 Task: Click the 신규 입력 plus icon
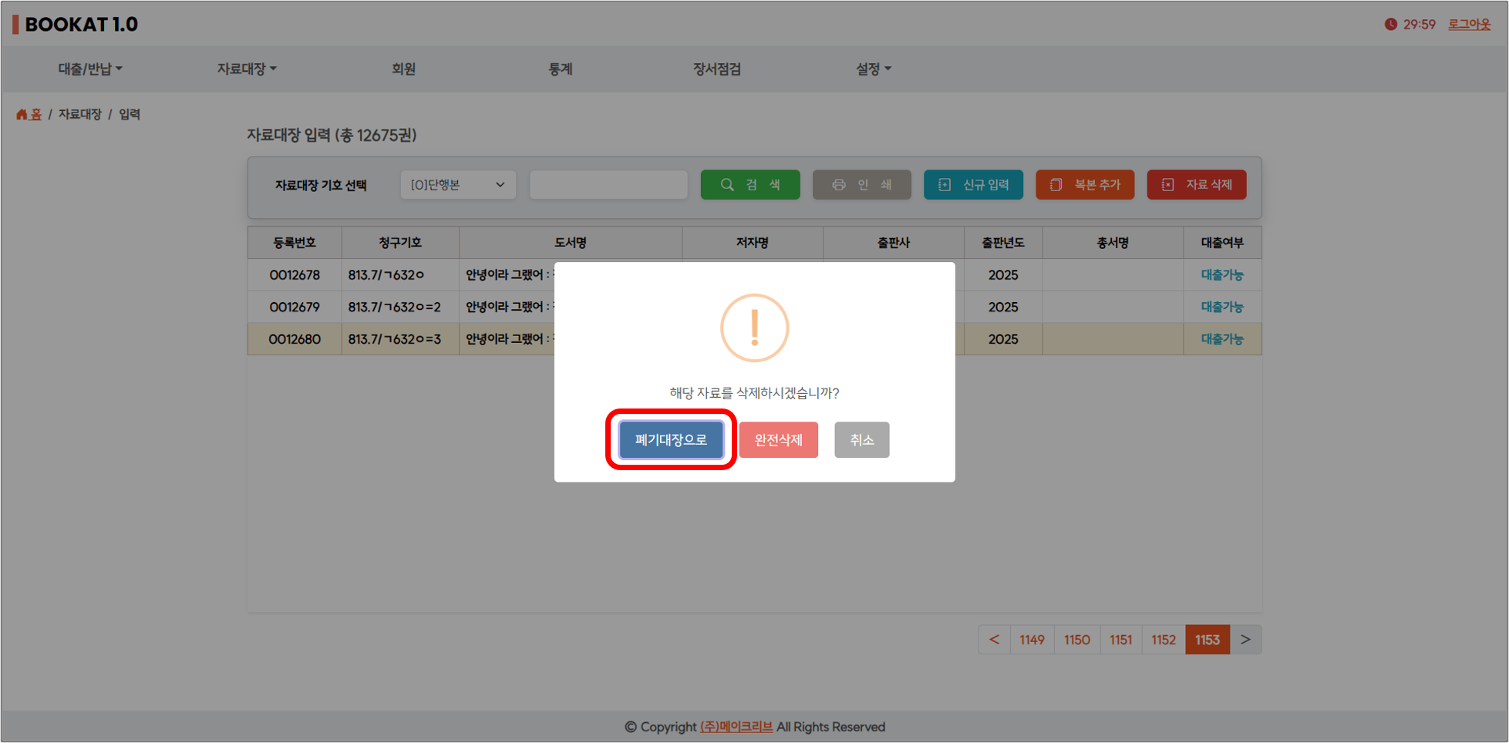point(945,185)
